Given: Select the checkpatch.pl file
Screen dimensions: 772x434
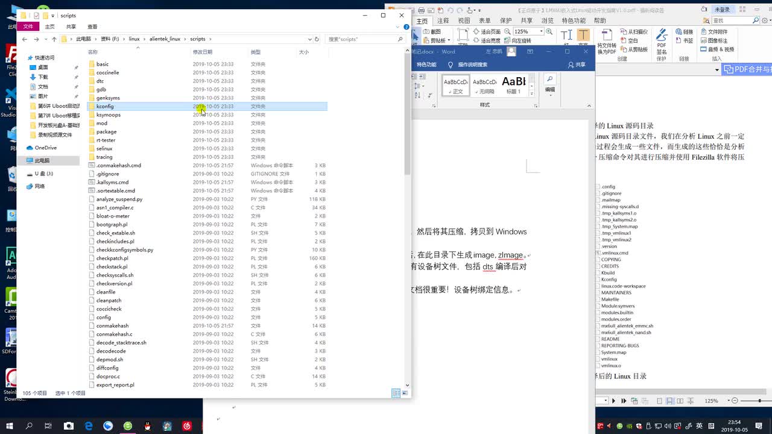Looking at the screenshot, I should point(112,259).
